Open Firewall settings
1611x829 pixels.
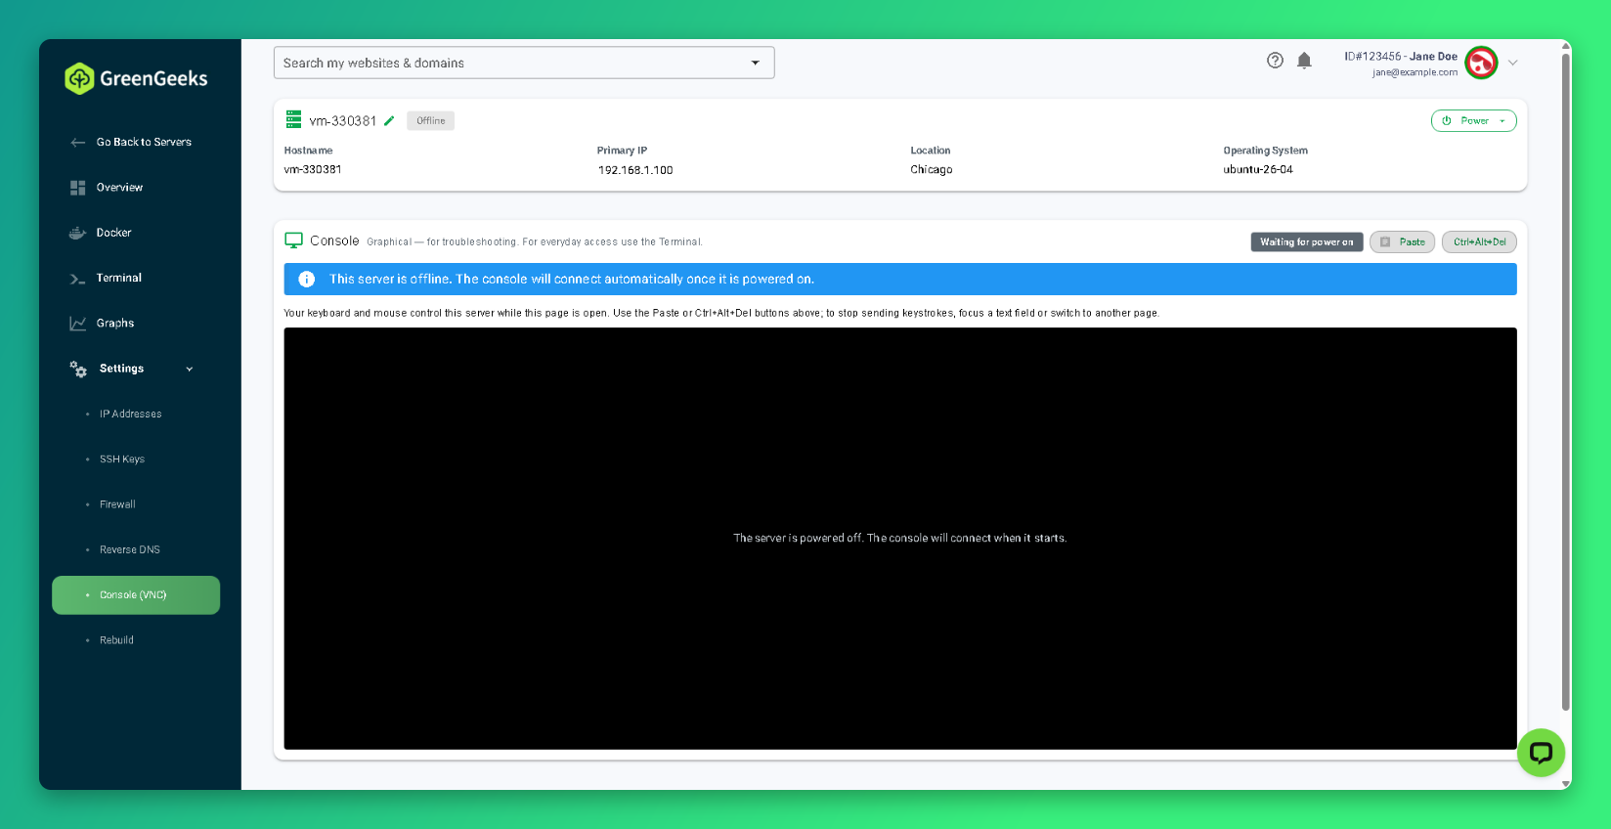tap(117, 504)
